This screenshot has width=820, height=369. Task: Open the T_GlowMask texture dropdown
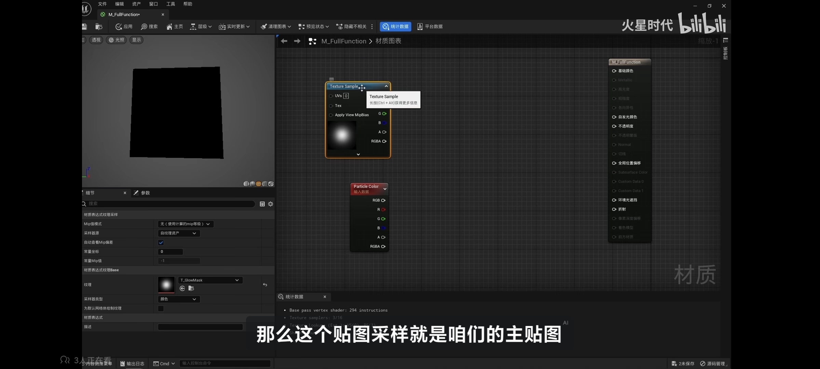(x=210, y=280)
